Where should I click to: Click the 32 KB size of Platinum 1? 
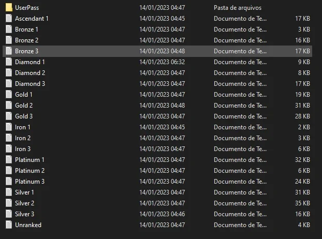point(302,160)
